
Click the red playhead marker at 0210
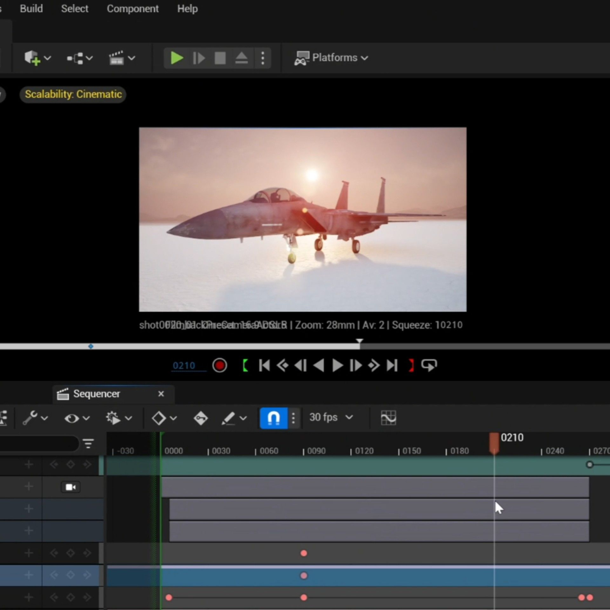click(x=494, y=442)
